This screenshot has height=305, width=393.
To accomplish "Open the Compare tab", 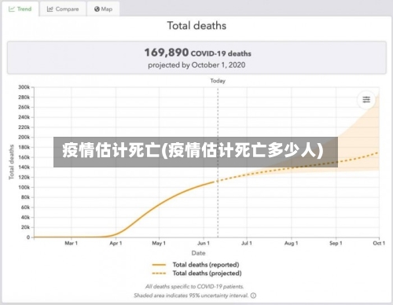I will coord(63,9).
